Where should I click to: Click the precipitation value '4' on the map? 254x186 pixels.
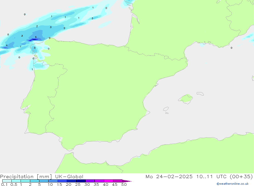pyautogui.click(x=7, y=45)
